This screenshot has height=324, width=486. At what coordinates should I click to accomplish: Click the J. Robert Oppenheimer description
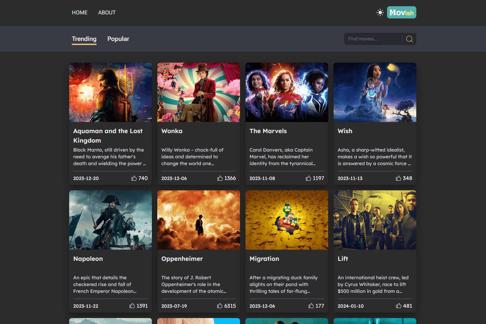click(194, 284)
